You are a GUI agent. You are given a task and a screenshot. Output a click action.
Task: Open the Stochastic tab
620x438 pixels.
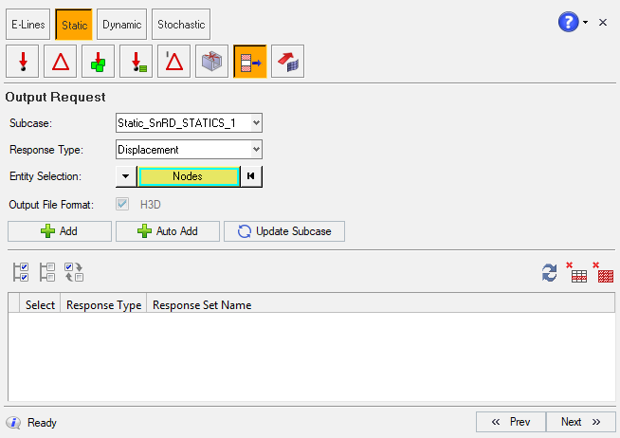point(181,25)
